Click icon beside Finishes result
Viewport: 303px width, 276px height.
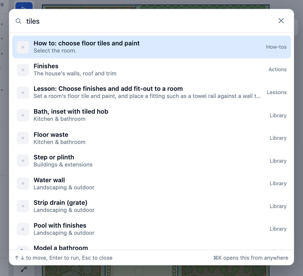pyautogui.click(x=23, y=70)
